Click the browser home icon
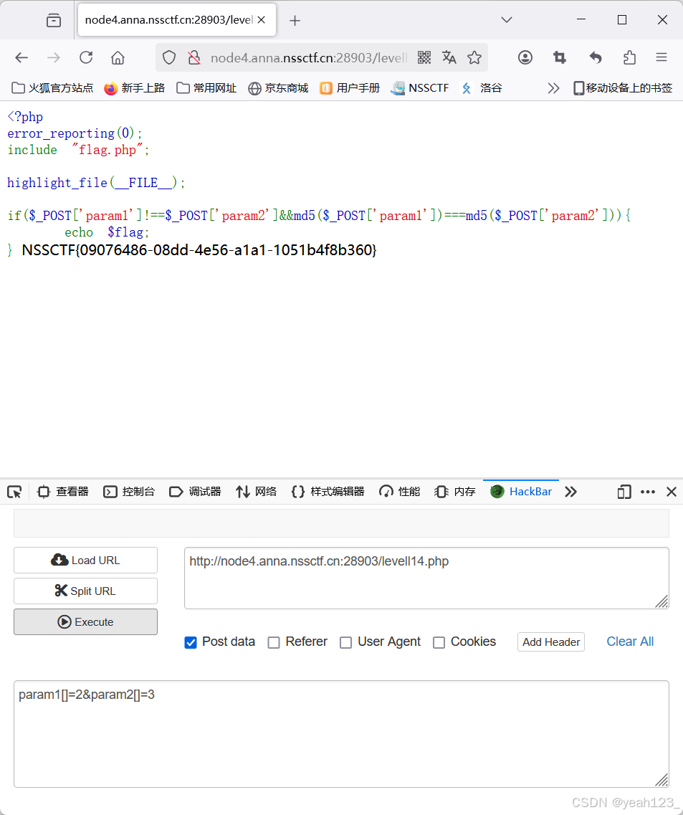 (118, 57)
